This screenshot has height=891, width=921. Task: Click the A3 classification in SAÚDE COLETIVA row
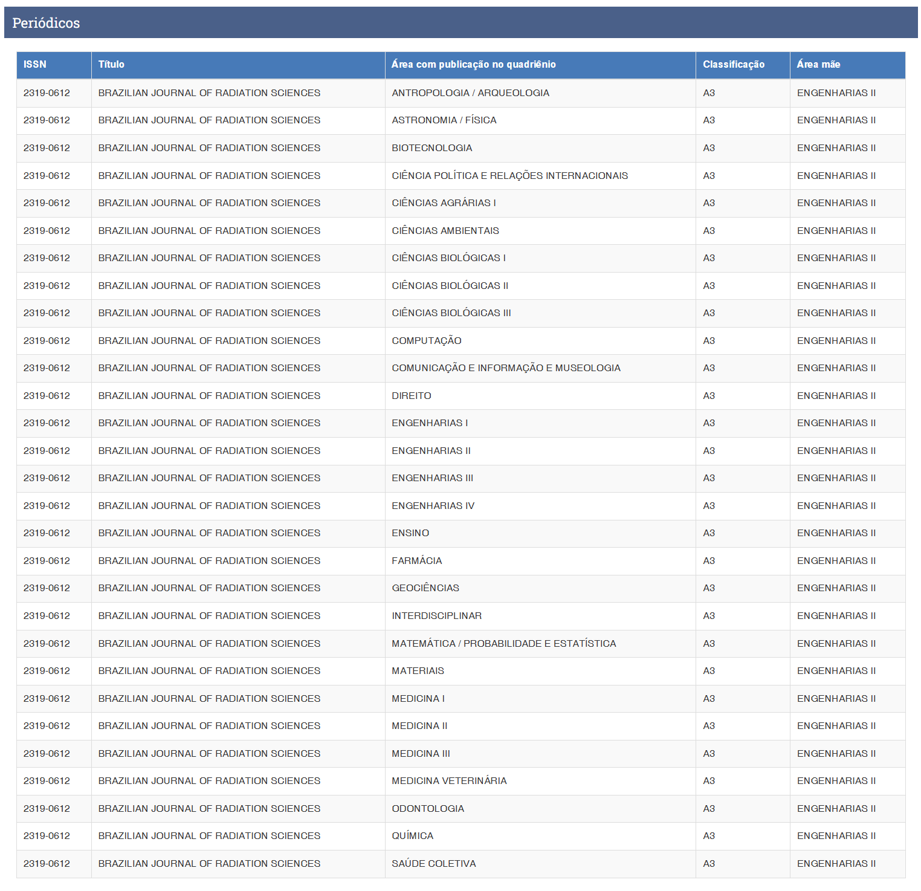[x=708, y=864]
